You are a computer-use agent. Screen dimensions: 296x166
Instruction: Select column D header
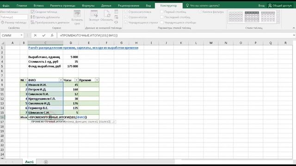pyautogui.click(x=71, y=43)
